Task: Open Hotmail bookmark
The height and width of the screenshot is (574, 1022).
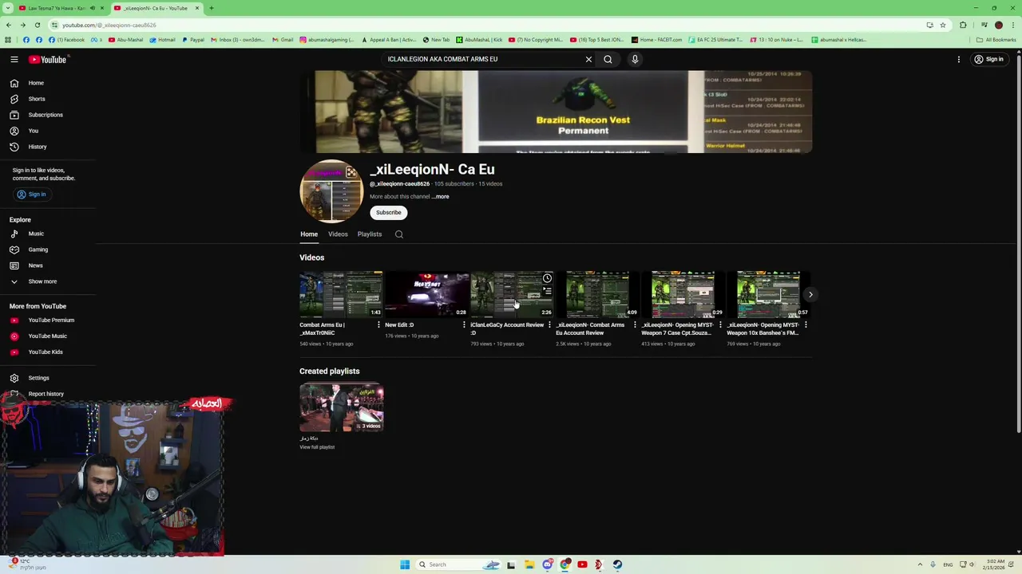Action: pyautogui.click(x=162, y=40)
